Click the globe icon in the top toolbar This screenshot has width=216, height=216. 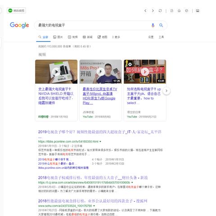[x=187, y=11]
